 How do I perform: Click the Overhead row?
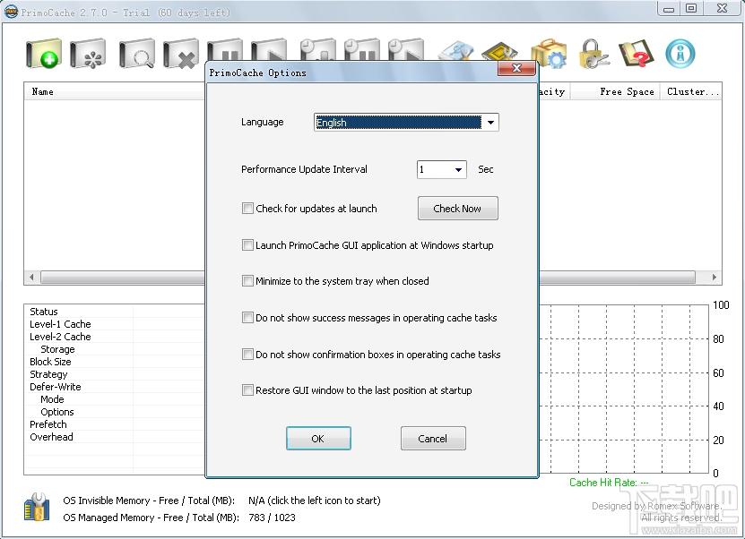(115, 437)
